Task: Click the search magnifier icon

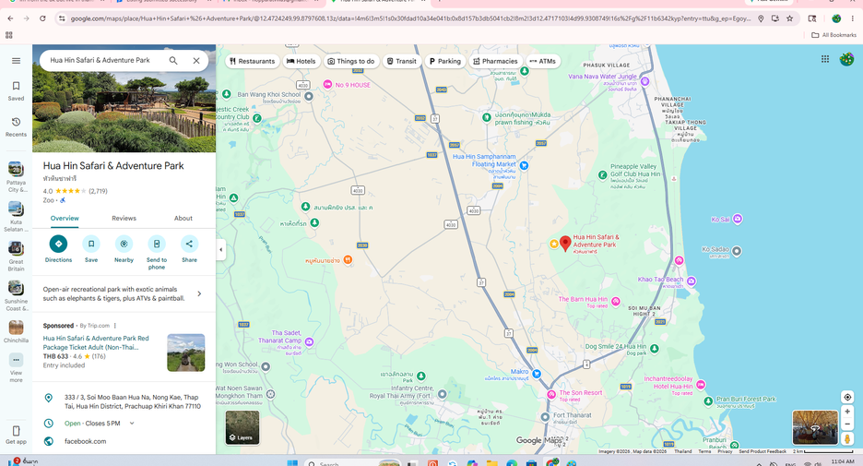Action: click(173, 61)
